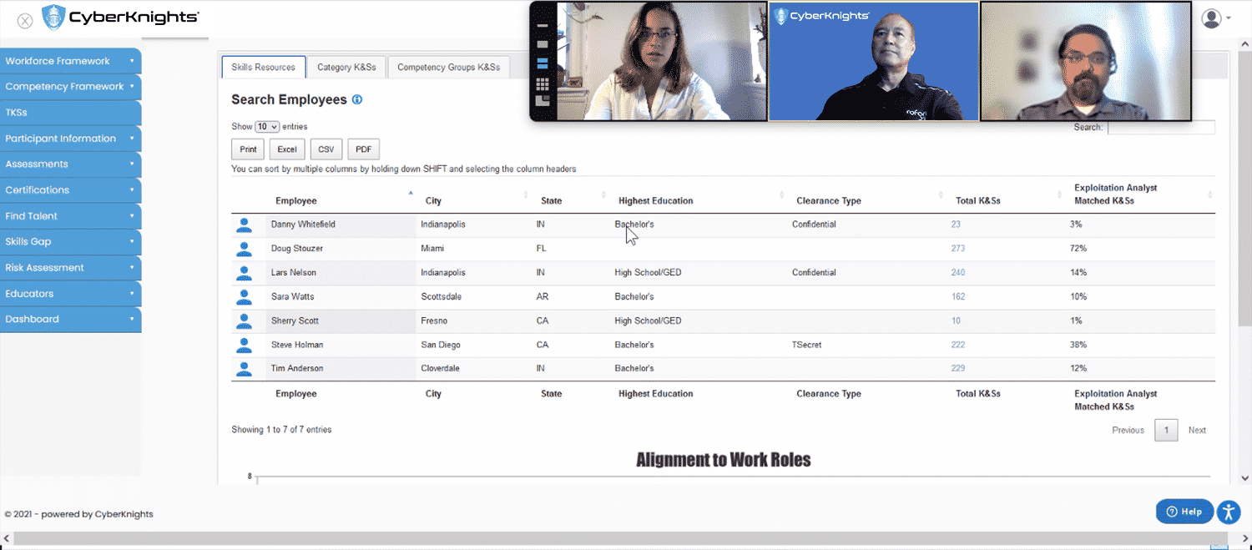Export the table with the Excel button
This screenshot has height=550, width=1252.
coord(287,149)
